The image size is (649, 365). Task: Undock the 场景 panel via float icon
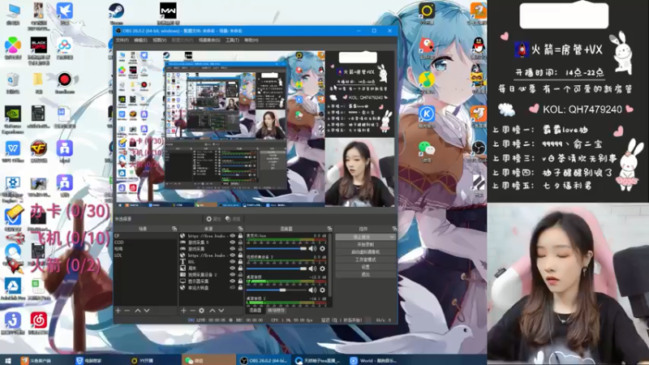tap(174, 229)
